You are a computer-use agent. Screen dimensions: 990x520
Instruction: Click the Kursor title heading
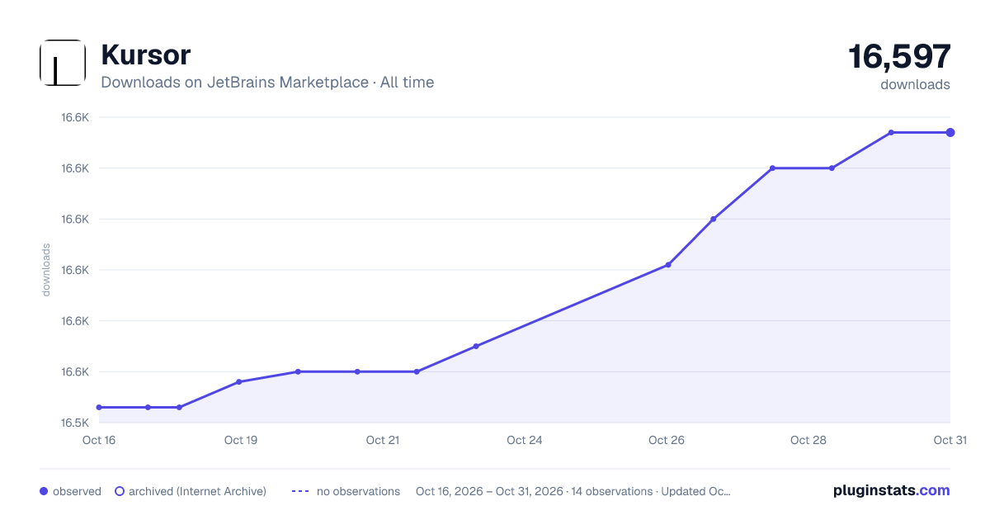click(145, 55)
